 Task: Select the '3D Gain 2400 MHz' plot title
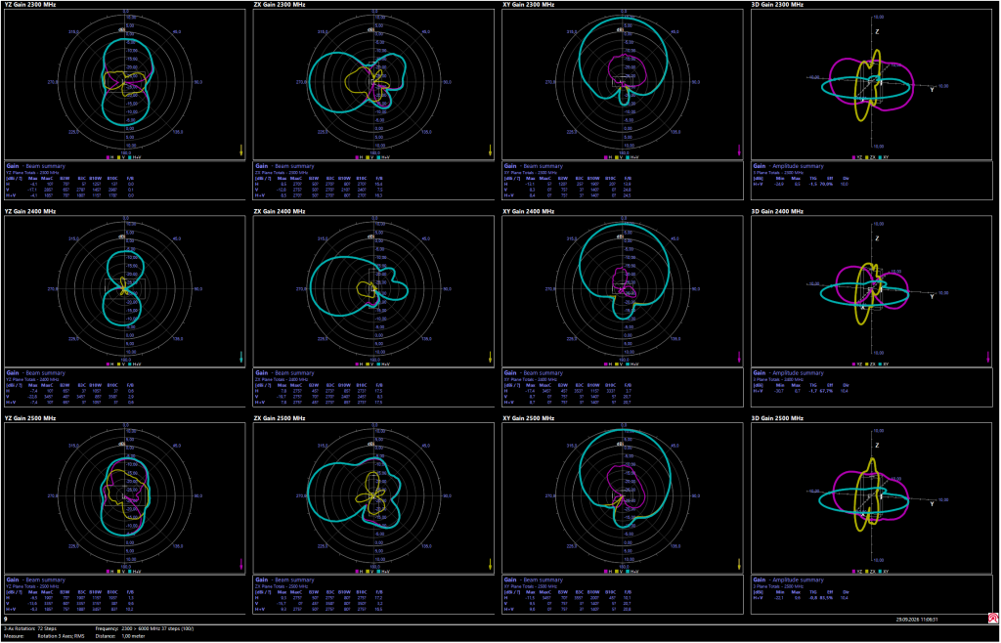(775, 211)
